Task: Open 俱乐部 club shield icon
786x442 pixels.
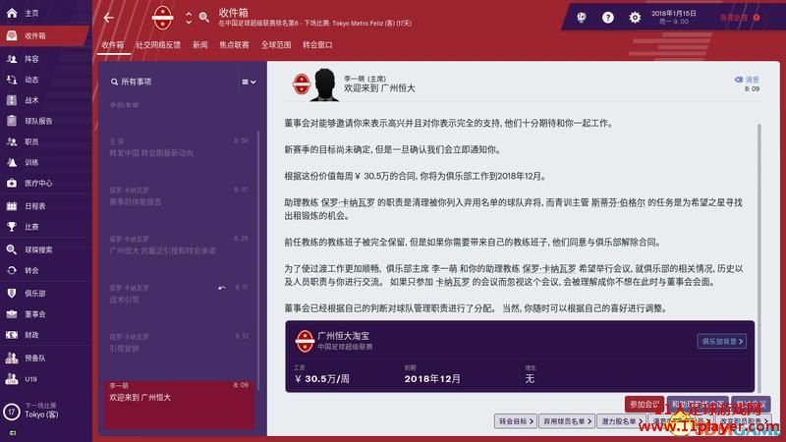Action: (x=12, y=293)
